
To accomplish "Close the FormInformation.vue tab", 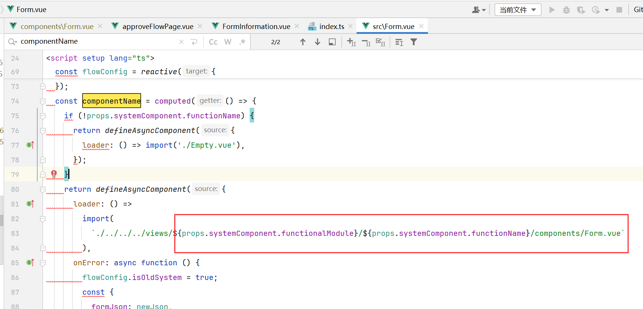I will click(297, 26).
